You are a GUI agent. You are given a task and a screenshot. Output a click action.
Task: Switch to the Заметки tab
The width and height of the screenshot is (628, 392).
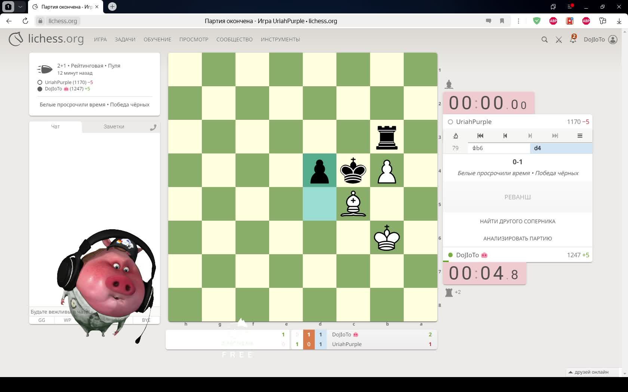114,127
